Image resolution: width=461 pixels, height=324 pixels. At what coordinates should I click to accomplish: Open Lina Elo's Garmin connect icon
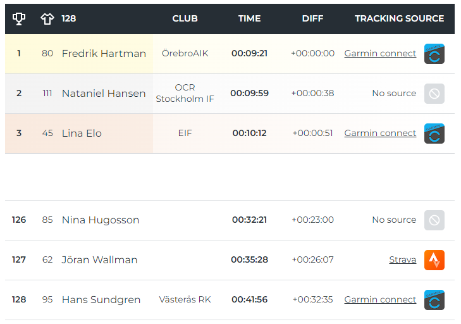(x=434, y=134)
